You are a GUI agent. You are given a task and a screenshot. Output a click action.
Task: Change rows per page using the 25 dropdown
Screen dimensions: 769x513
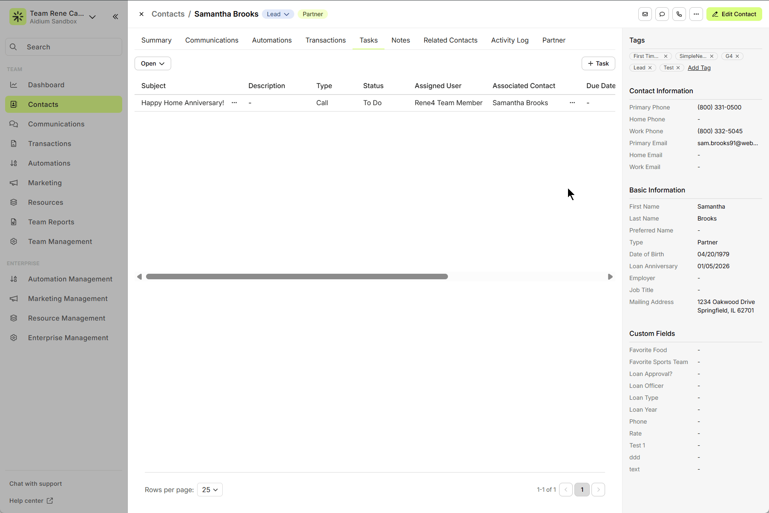(209, 490)
